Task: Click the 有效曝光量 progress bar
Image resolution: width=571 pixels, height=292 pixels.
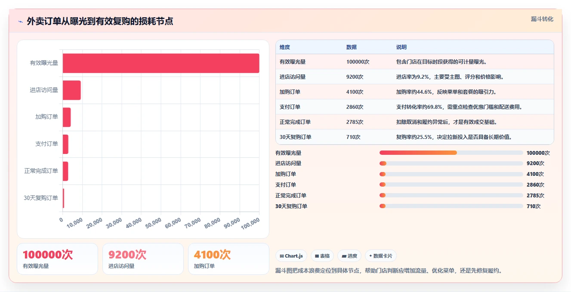Action: pyautogui.click(x=451, y=153)
